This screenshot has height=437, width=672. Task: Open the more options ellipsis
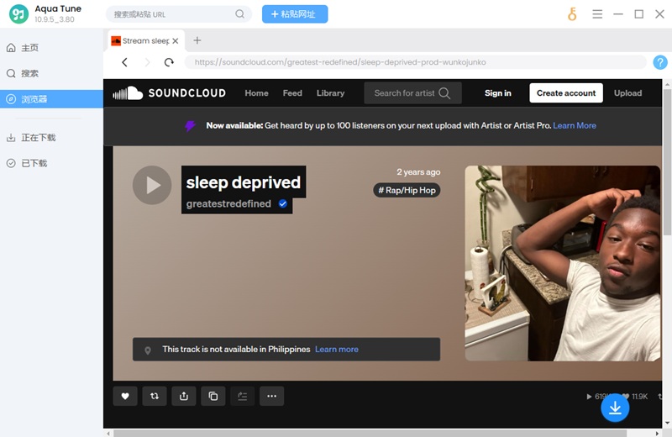tap(271, 397)
